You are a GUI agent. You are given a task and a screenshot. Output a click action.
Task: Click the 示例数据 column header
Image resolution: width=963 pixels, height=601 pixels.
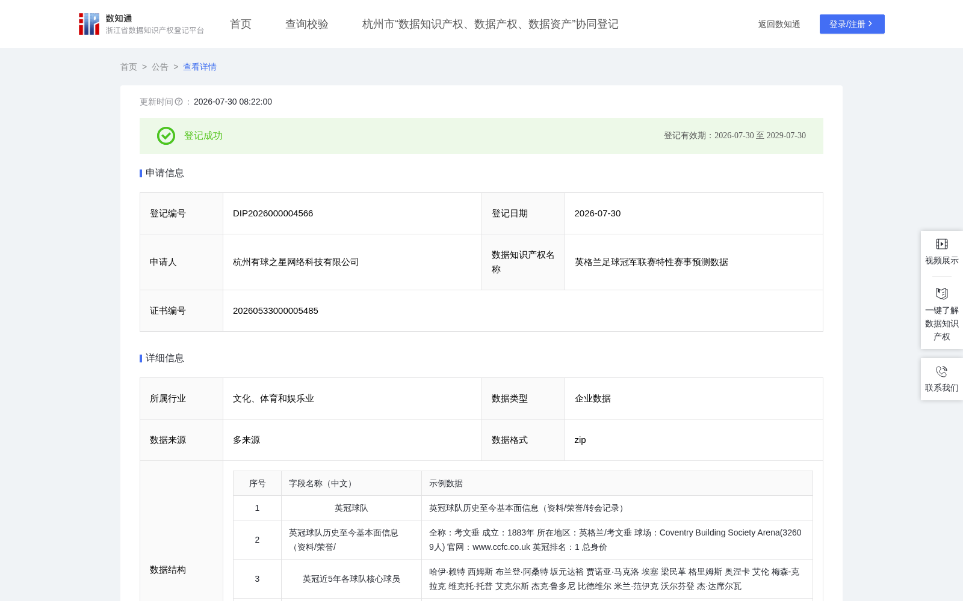[x=617, y=484]
